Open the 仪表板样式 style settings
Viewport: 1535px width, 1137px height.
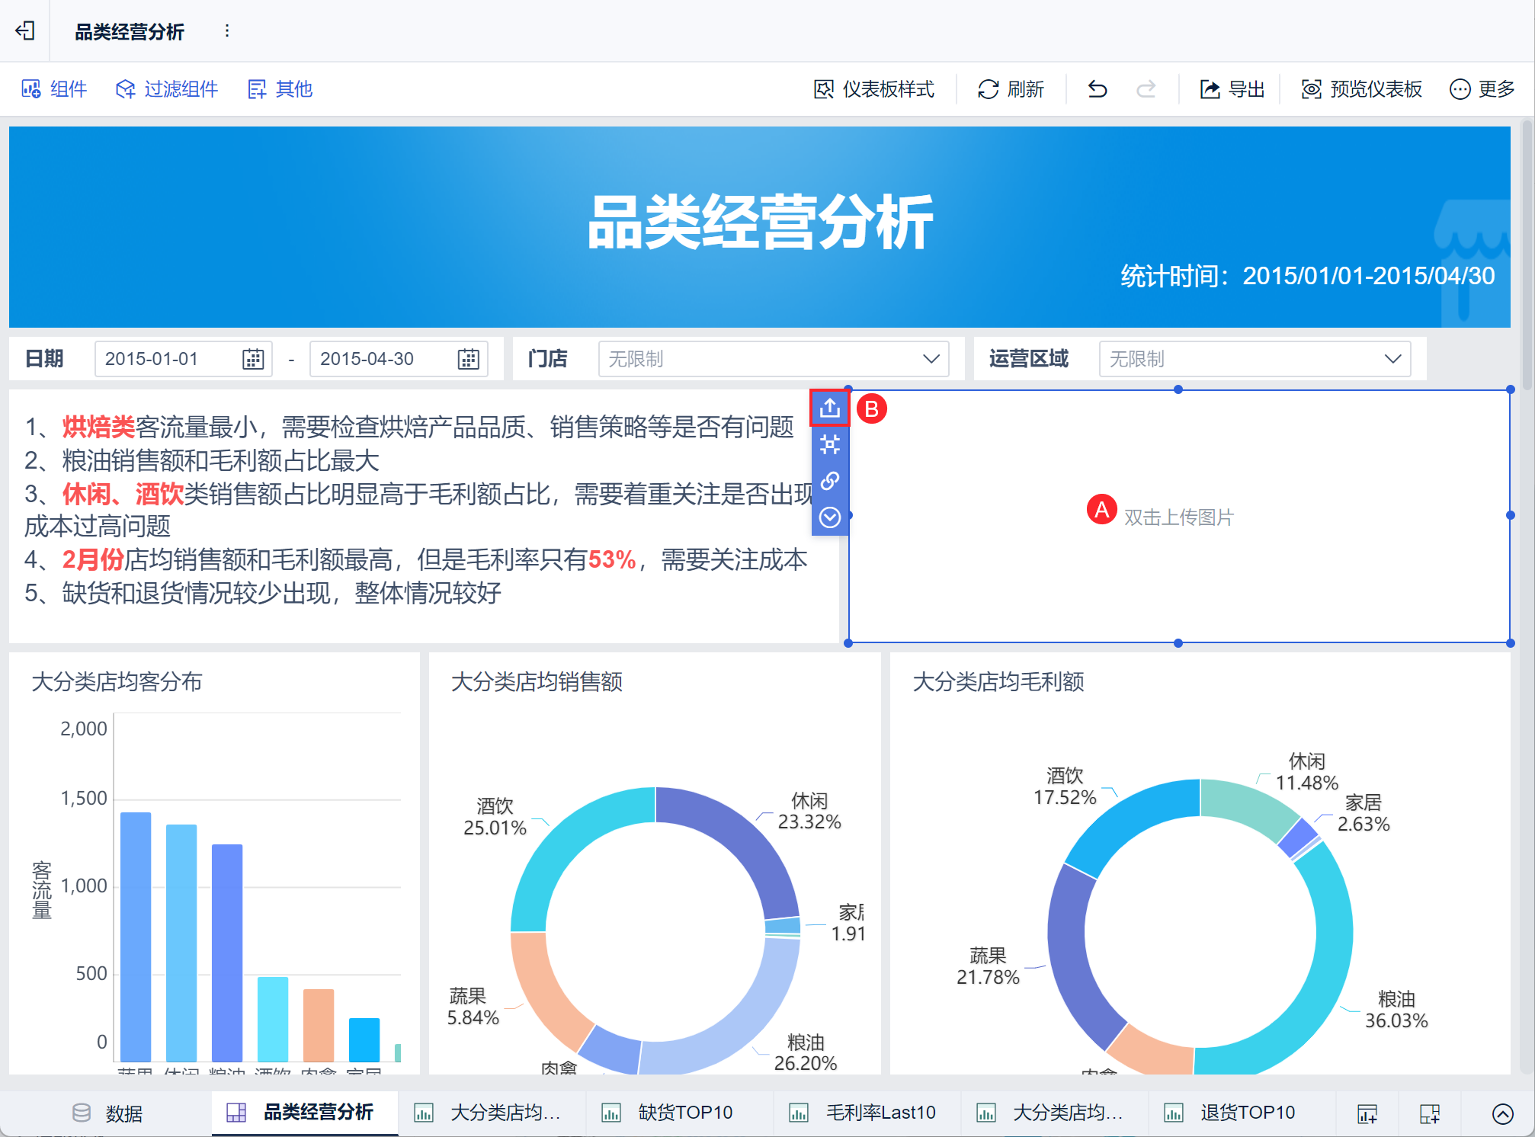coord(874,89)
